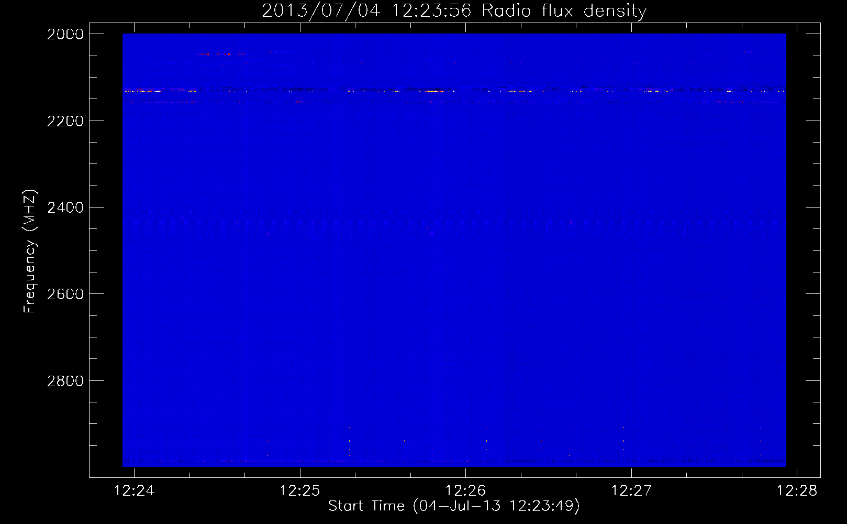Click the 12:27 time tick label
Viewport: 847px width, 524px height.
(631, 490)
